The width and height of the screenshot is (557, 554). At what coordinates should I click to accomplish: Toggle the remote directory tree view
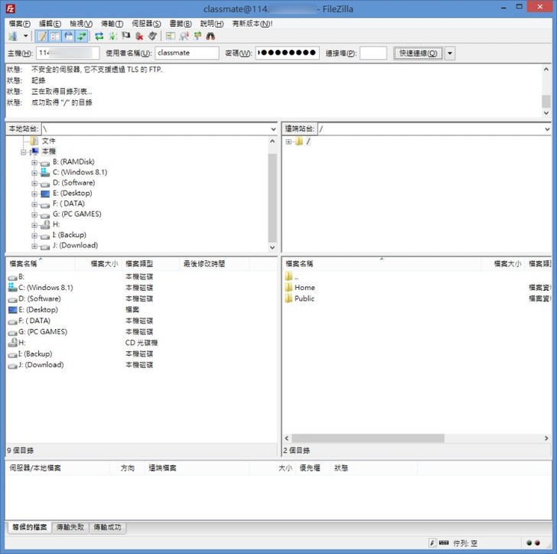pos(69,36)
